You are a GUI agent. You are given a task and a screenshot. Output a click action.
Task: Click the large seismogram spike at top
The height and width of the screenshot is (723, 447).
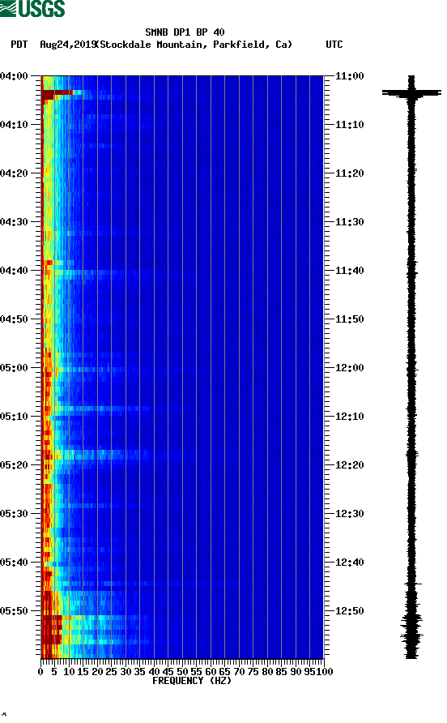[x=411, y=92]
